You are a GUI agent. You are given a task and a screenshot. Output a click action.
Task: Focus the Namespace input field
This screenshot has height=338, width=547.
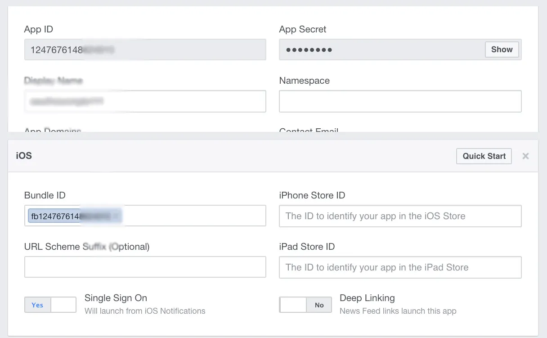[x=400, y=101]
